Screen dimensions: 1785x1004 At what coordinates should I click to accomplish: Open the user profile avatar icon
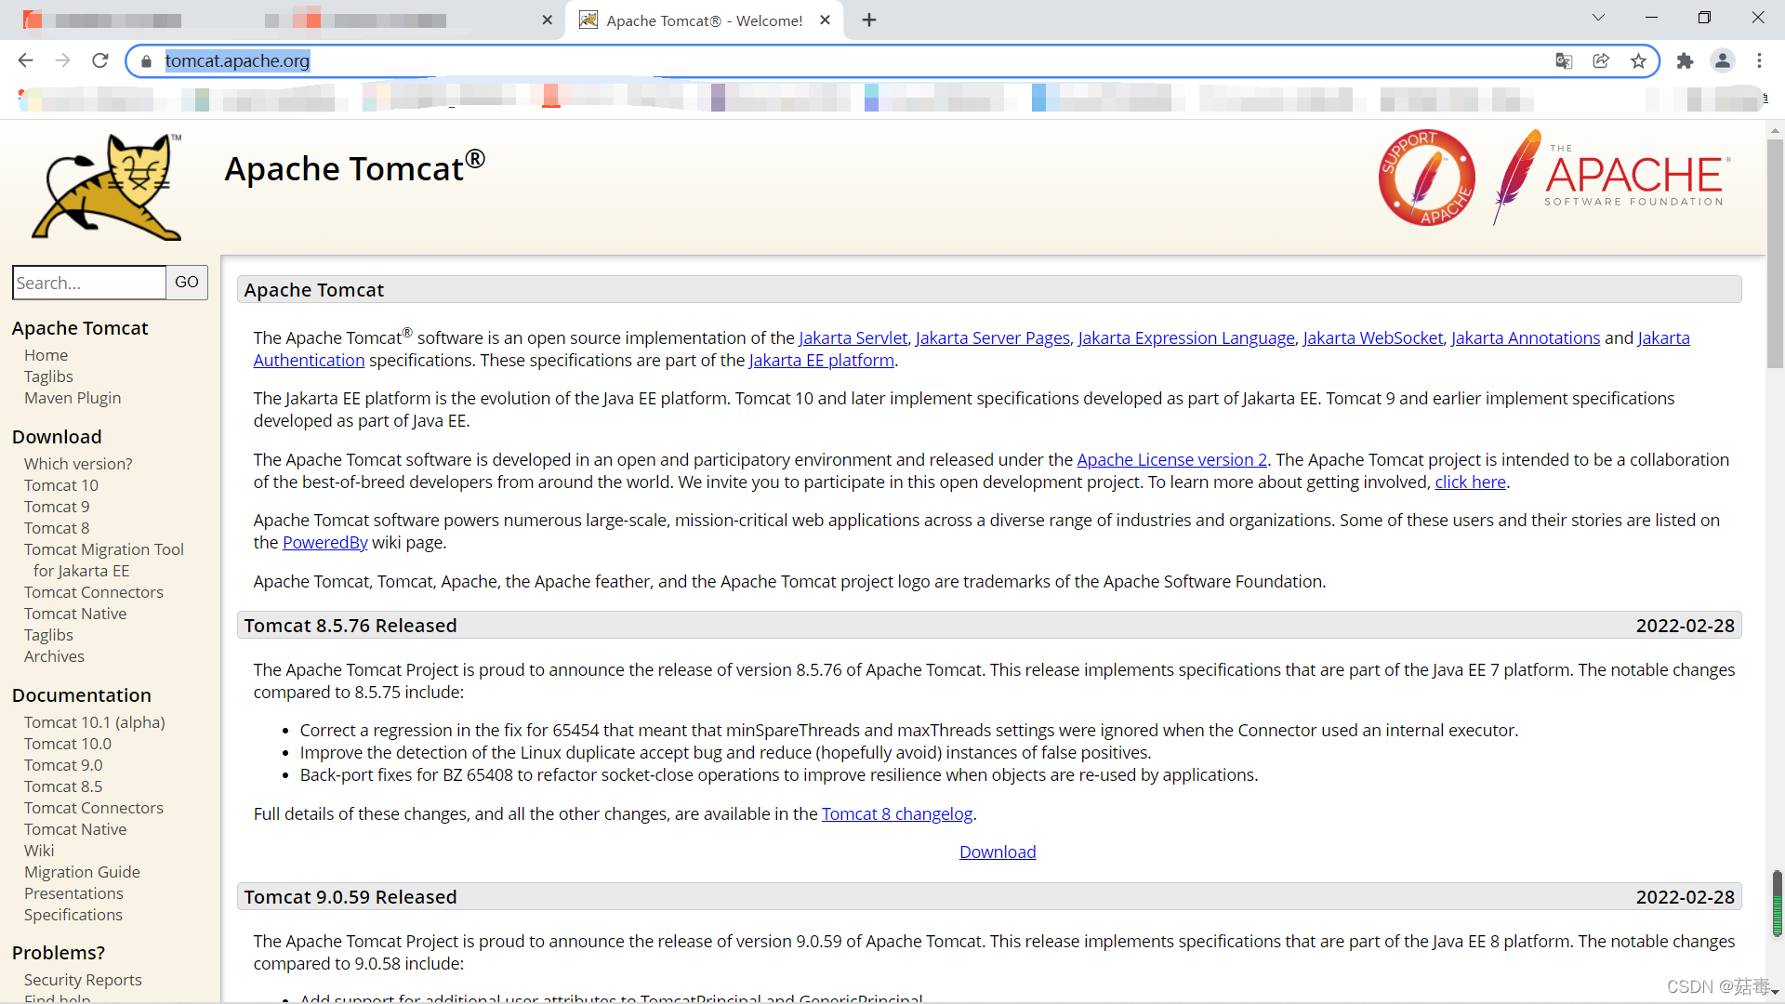pos(1722,61)
